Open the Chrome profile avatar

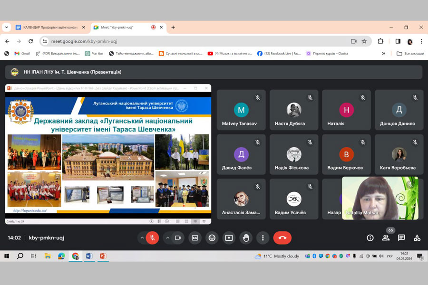[410, 41]
